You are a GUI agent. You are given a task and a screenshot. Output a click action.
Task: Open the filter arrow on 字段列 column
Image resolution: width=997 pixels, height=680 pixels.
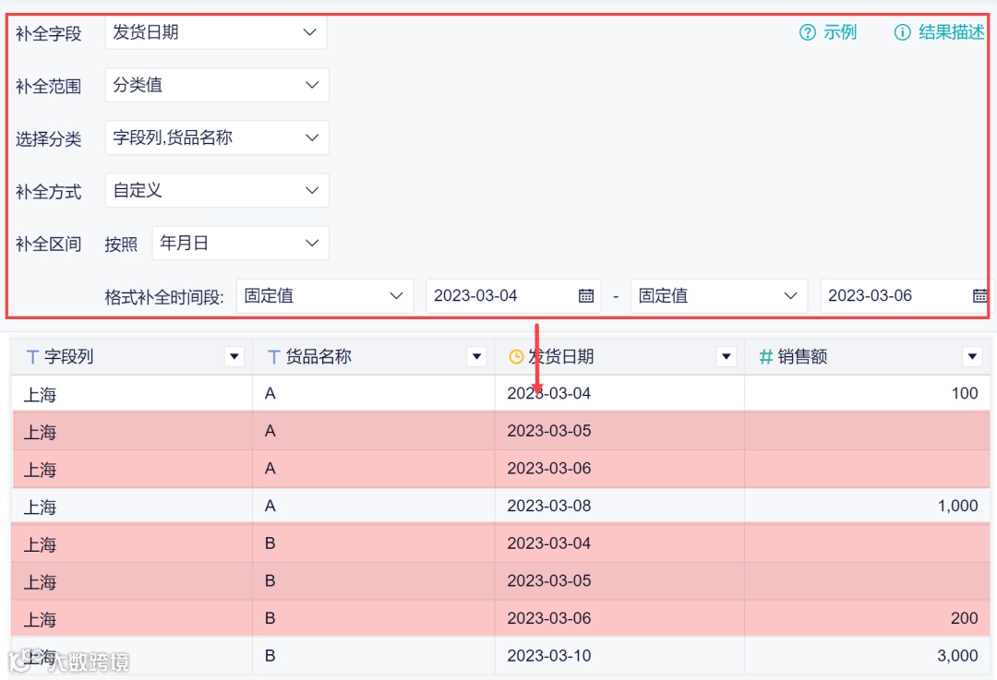[234, 356]
